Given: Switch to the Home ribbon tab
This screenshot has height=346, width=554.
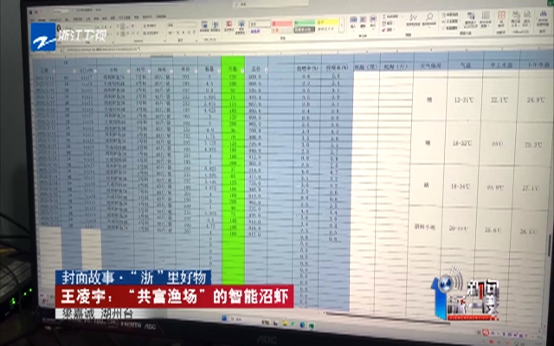Looking at the screenshot, I should coord(42,19).
